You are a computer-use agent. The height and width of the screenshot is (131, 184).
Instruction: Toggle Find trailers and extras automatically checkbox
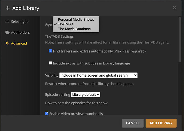click(50, 51)
